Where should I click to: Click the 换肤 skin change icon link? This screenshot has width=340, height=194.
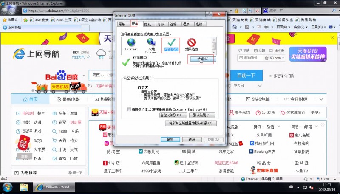point(244,51)
